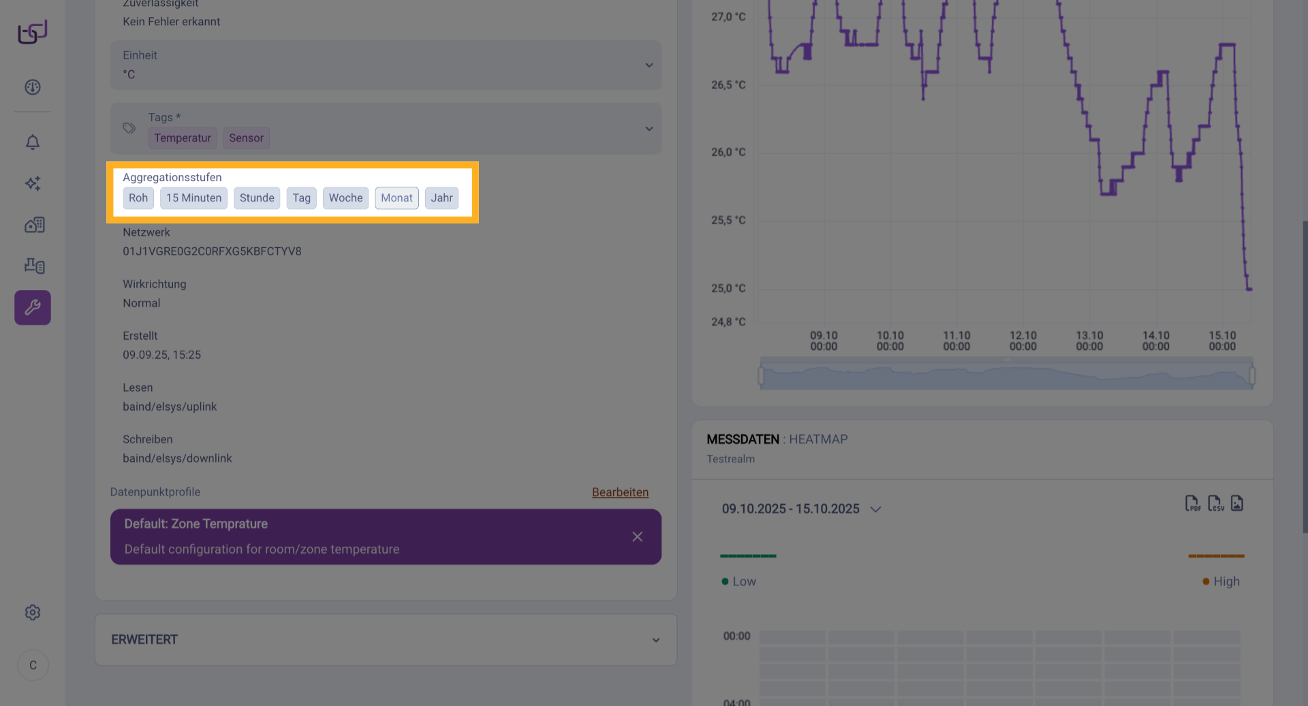Open notifications bell in sidebar
This screenshot has width=1308, height=706.
33,142
